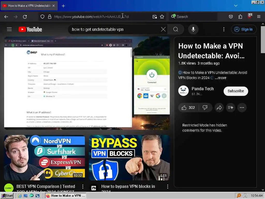Click the show desktop quick launch icon
The image size is (265, 199).
point(26,196)
